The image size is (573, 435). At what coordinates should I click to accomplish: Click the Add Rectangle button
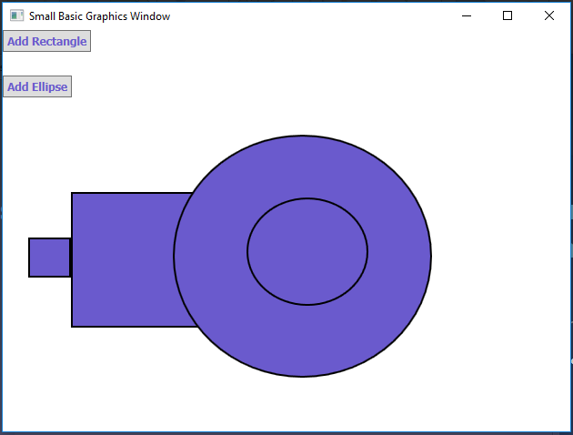[46, 41]
